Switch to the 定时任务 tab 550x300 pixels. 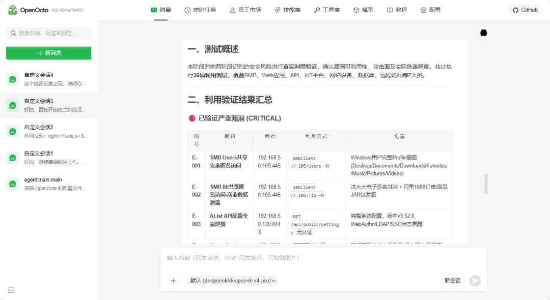point(200,10)
